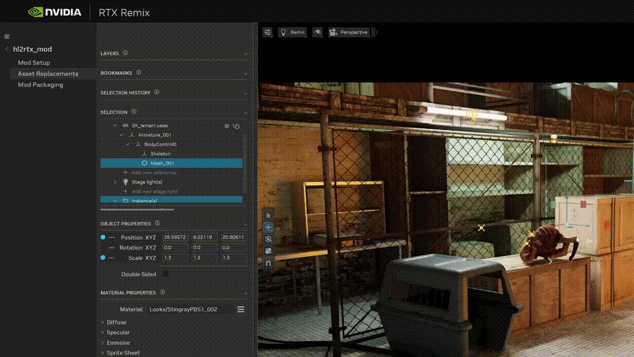
Task: Click Add new reference
Action: point(154,173)
